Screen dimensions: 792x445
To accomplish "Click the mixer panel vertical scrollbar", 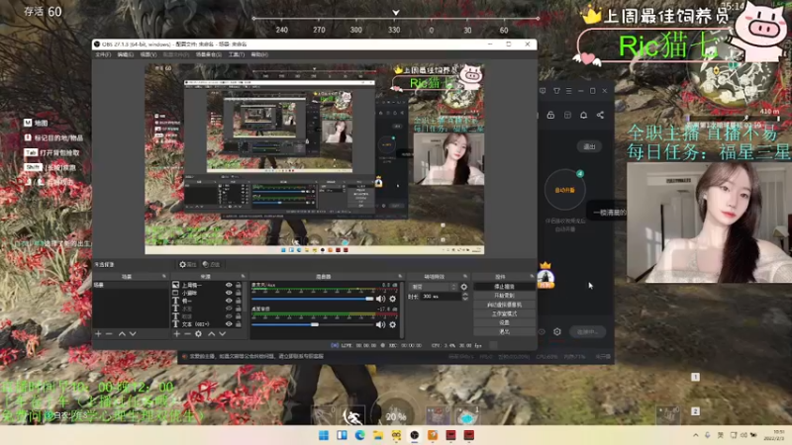I will tap(402, 310).
